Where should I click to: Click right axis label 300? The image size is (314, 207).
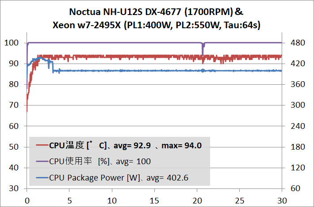tap(298, 105)
